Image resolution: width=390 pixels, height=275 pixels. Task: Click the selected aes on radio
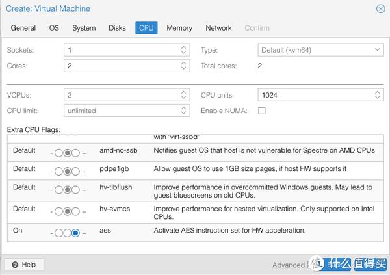tap(75, 233)
